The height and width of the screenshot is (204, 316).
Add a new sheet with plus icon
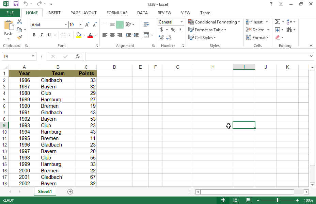pos(70,192)
